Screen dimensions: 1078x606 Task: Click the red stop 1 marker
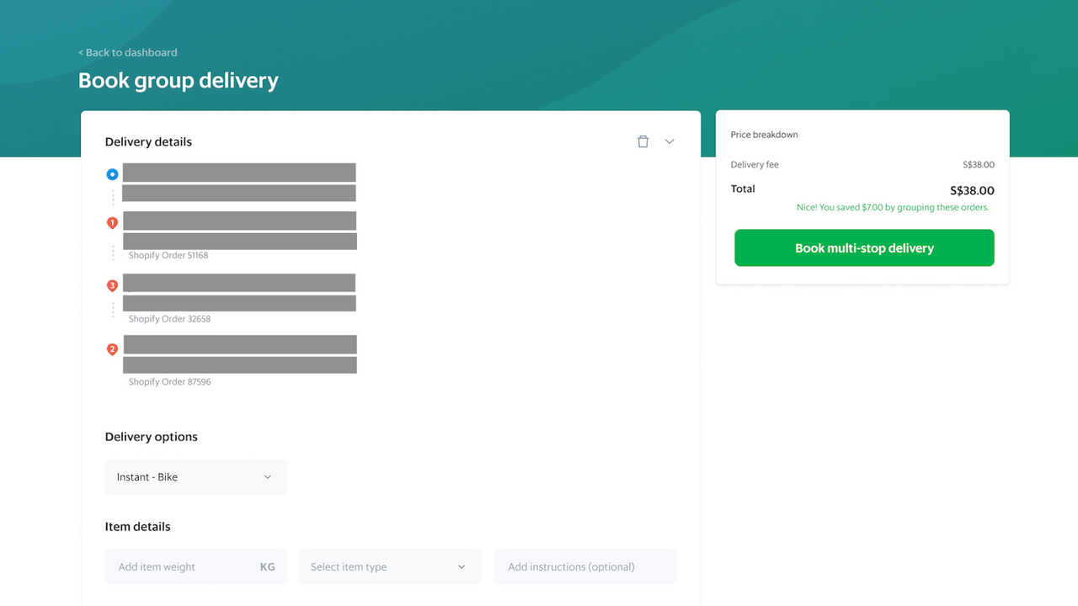coord(112,222)
